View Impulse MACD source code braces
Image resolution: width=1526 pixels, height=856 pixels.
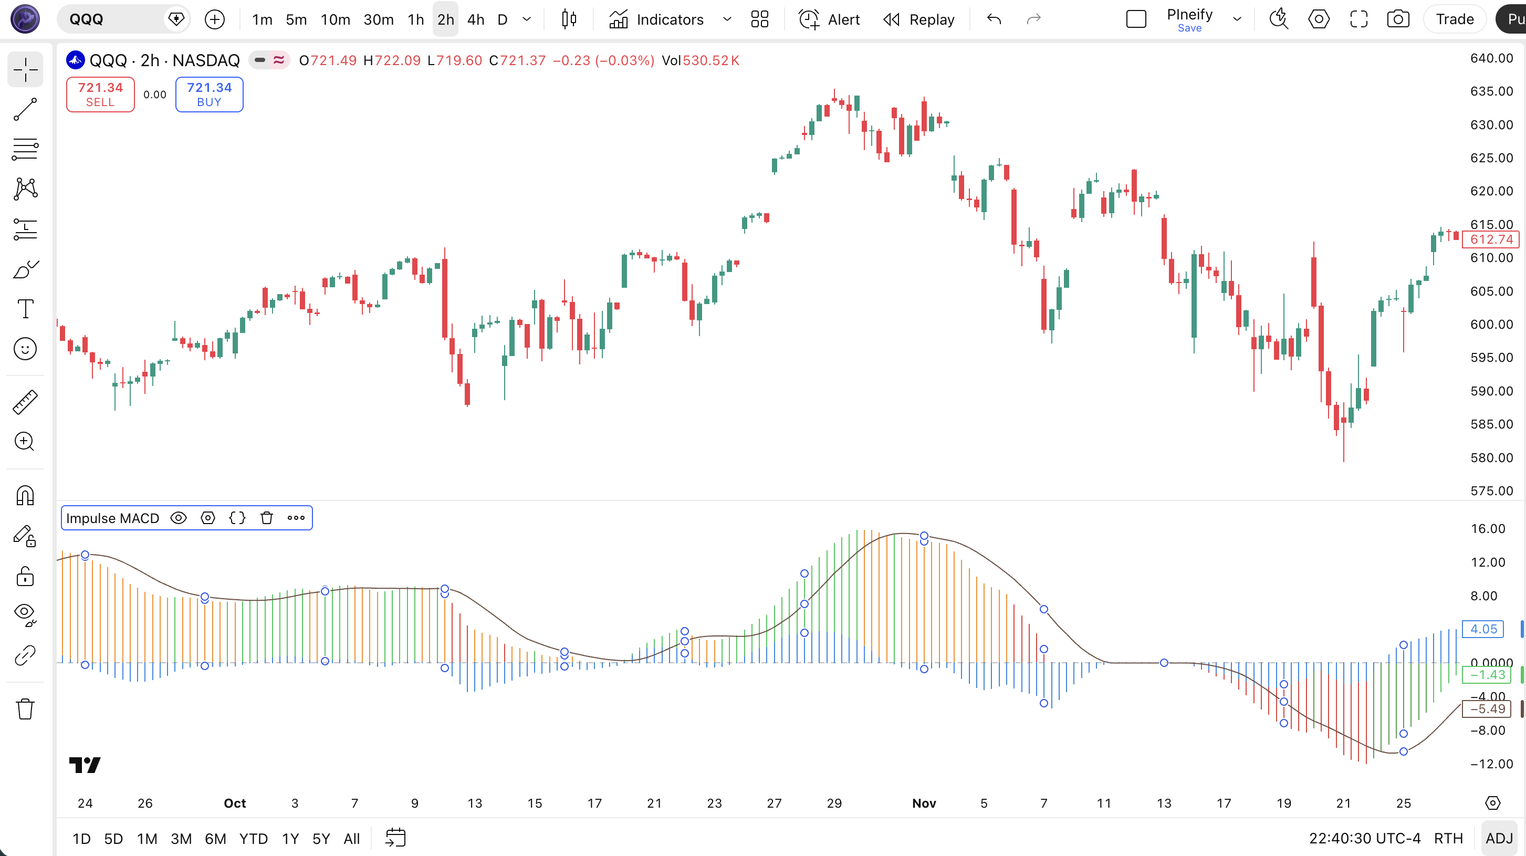pyautogui.click(x=237, y=518)
